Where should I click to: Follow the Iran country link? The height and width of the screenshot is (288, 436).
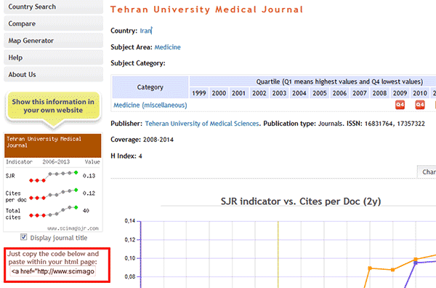(145, 31)
